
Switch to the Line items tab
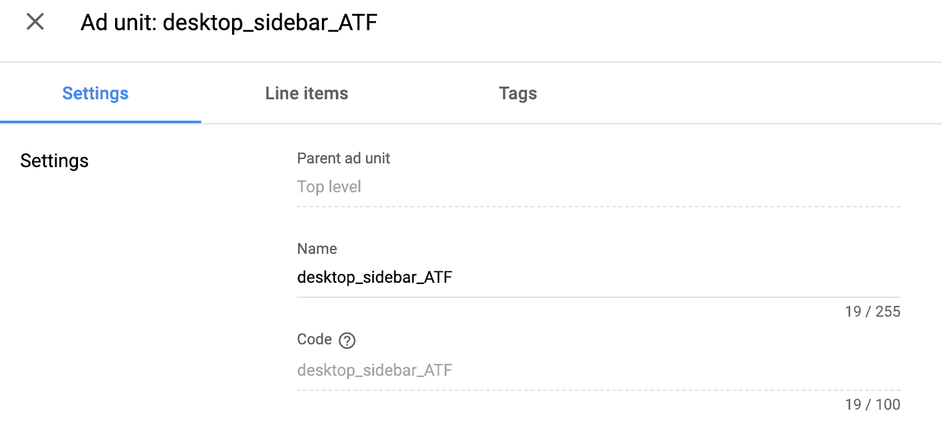(x=307, y=94)
